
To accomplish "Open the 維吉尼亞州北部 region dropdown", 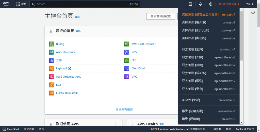I will coord(229,4).
